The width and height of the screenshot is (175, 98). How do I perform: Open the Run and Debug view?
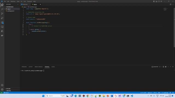coord(2,18)
